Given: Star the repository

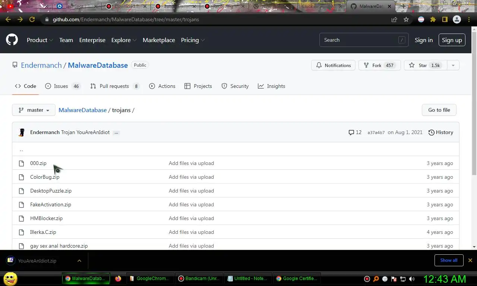Looking at the screenshot, I should (426, 65).
